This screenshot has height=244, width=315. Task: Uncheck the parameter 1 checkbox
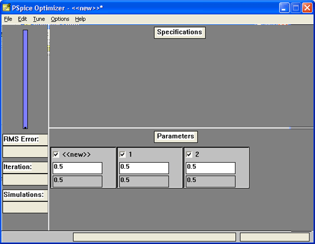[x=122, y=155]
